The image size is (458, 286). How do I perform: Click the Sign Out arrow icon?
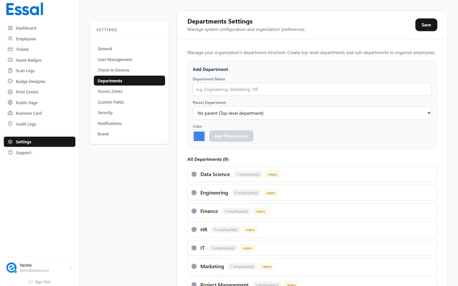click(x=31, y=282)
